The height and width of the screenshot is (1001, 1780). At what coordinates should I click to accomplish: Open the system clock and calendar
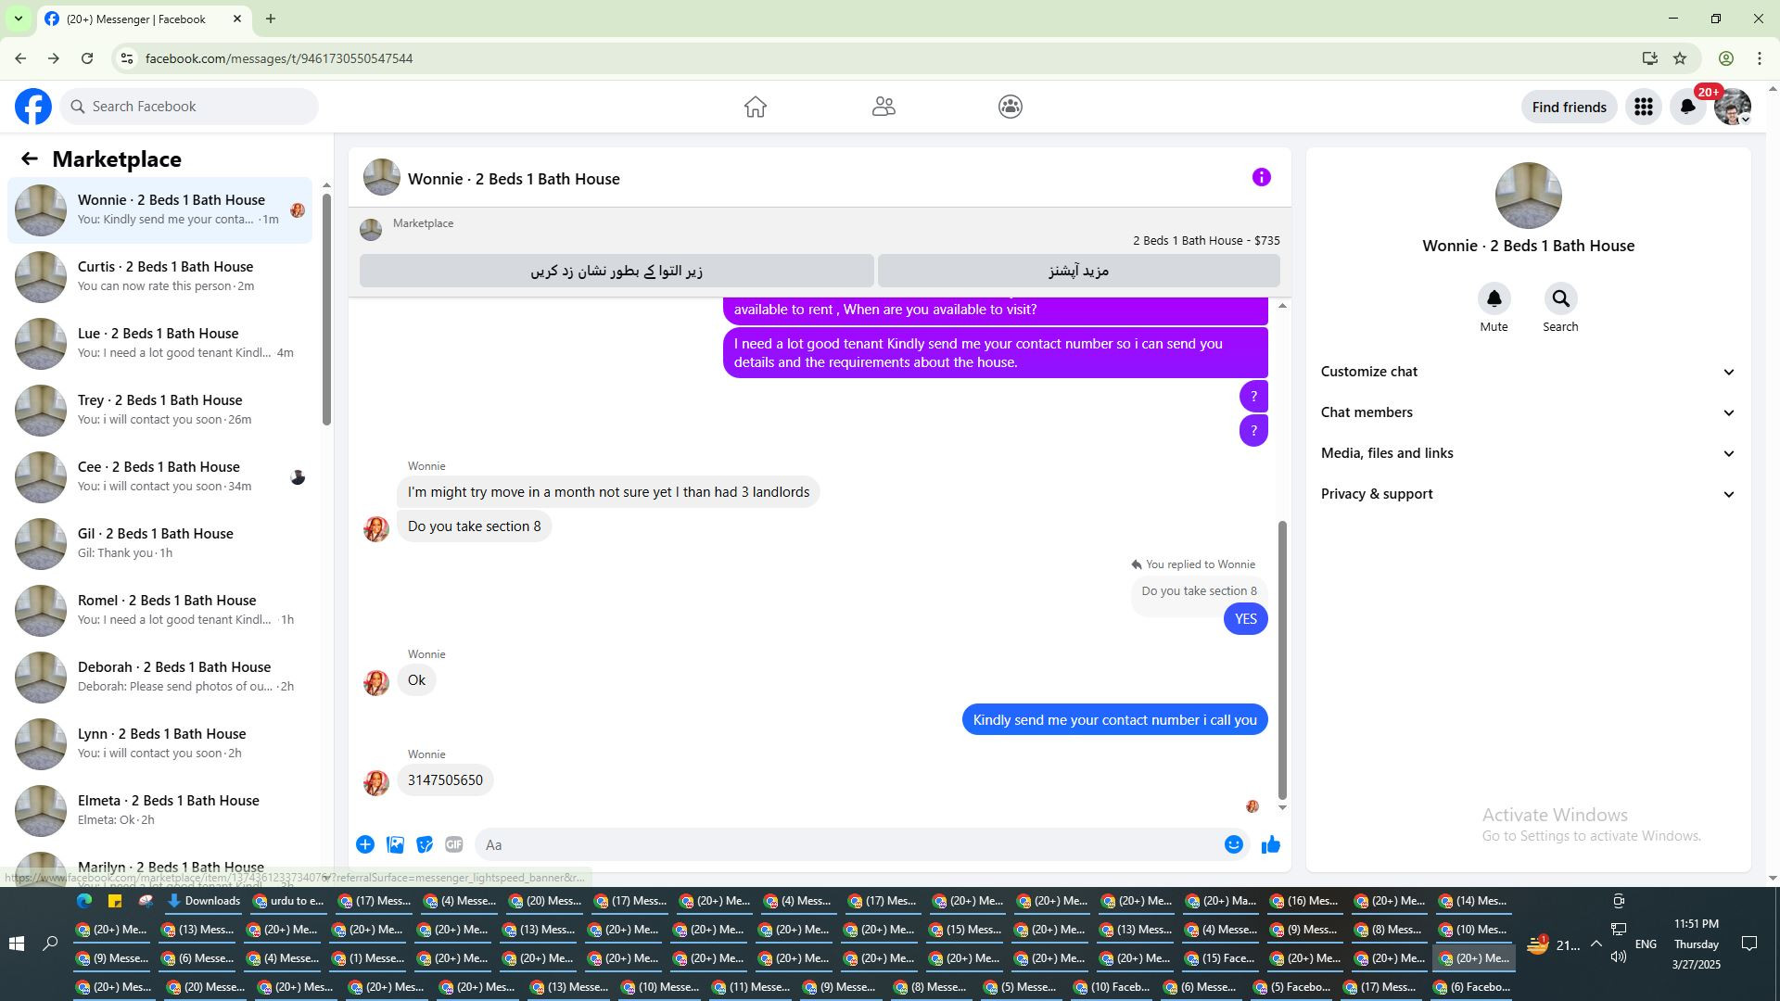click(x=1697, y=944)
